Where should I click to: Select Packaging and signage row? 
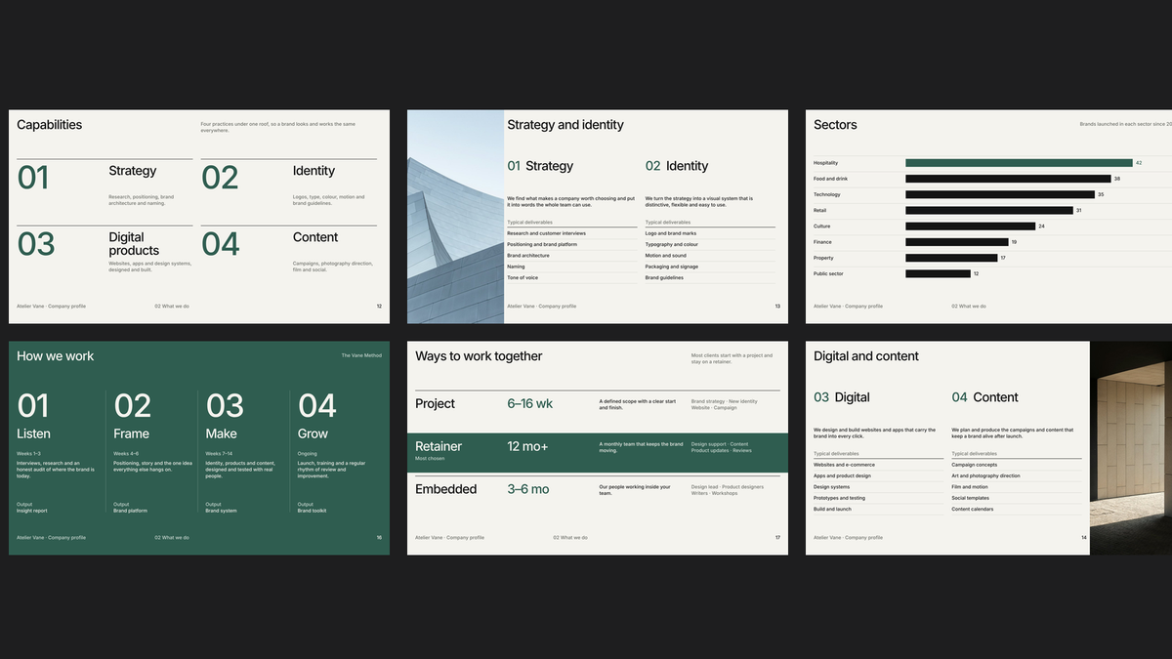(x=710, y=267)
